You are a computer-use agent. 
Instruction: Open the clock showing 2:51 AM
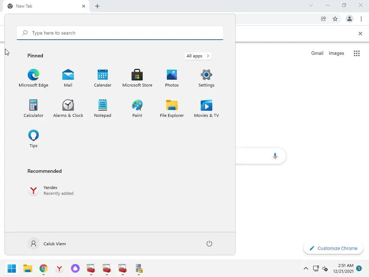343,268
